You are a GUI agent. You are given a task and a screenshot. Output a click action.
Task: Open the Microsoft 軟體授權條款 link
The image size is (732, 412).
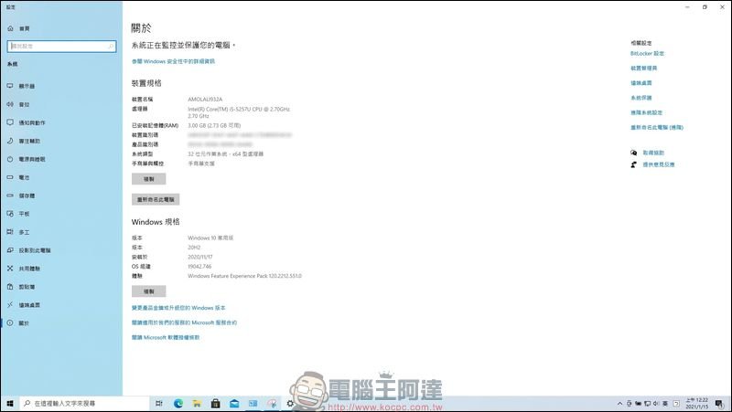[x=166, y=337]
